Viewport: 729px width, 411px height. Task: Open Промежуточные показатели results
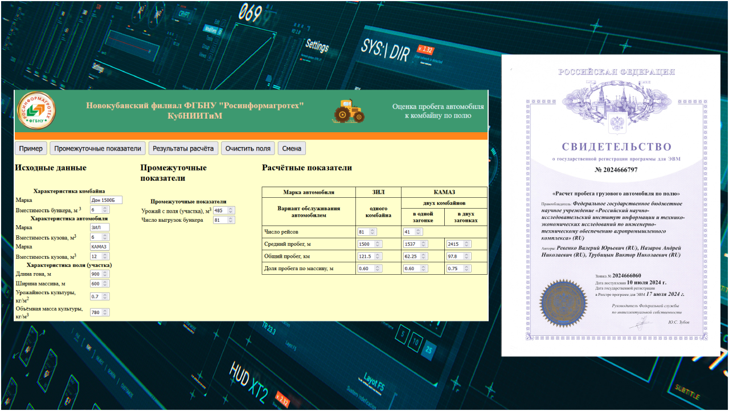tap(97, 148)
